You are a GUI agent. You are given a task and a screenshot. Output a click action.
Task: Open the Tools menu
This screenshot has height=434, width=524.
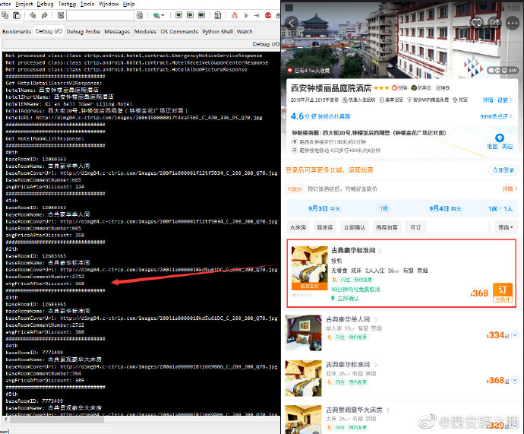pyautogui.click(x=87, y=4)
